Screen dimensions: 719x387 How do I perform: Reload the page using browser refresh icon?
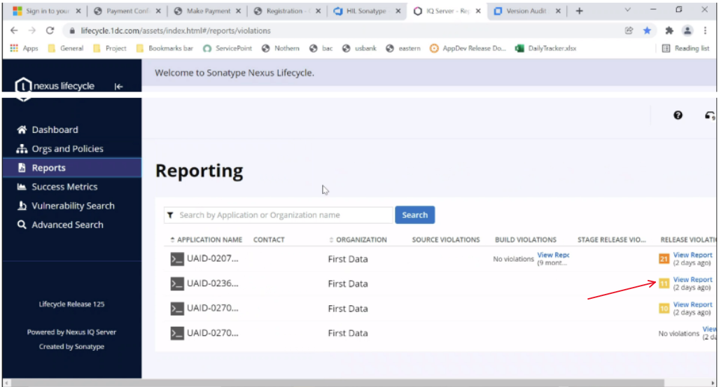pyautogui.click(x=50, y=31)
